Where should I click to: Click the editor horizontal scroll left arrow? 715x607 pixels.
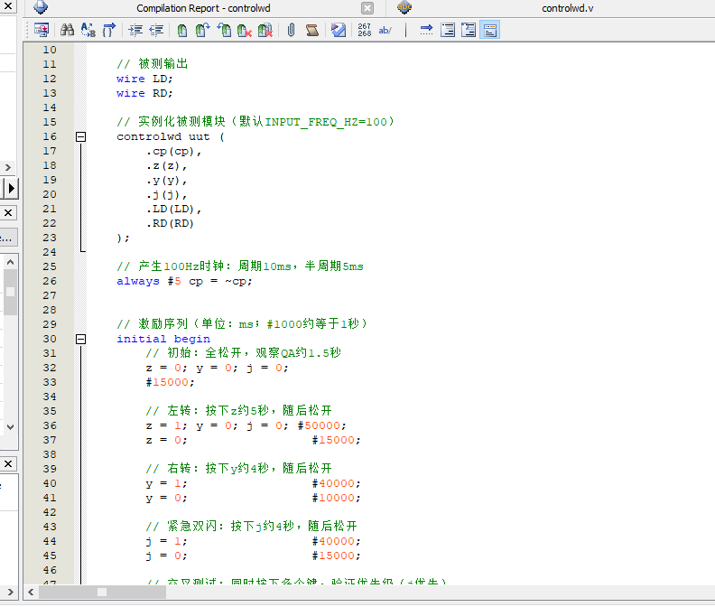point(31,592)
